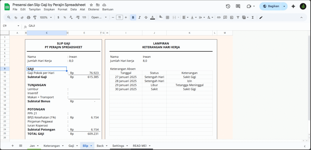Insert a comment
Image resolution: width=311 pixels, height=150 pixels.
point(225,17)
